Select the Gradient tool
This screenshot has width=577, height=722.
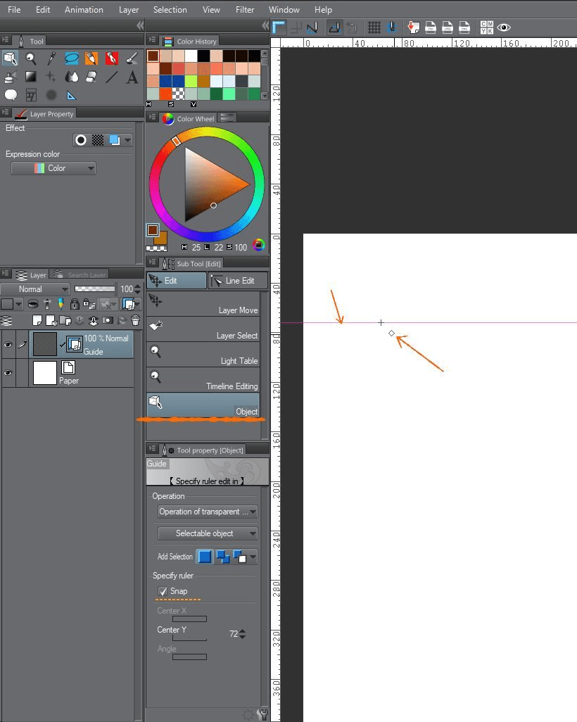31,77
